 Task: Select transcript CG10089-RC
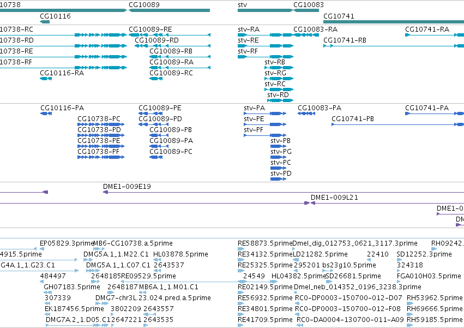point(156,79)
